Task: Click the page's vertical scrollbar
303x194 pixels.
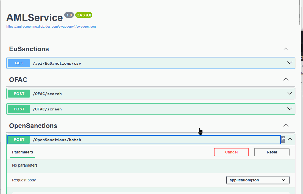Action: (x=301, y=82)
